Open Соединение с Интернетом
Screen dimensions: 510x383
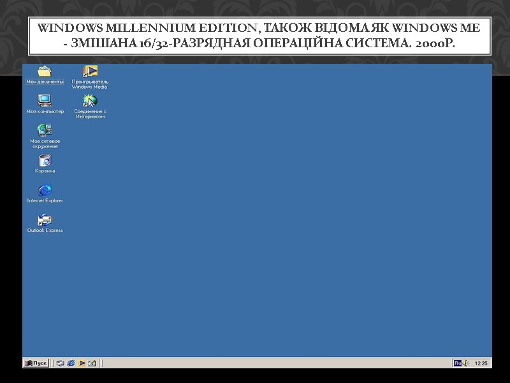[x=91, y=100]
